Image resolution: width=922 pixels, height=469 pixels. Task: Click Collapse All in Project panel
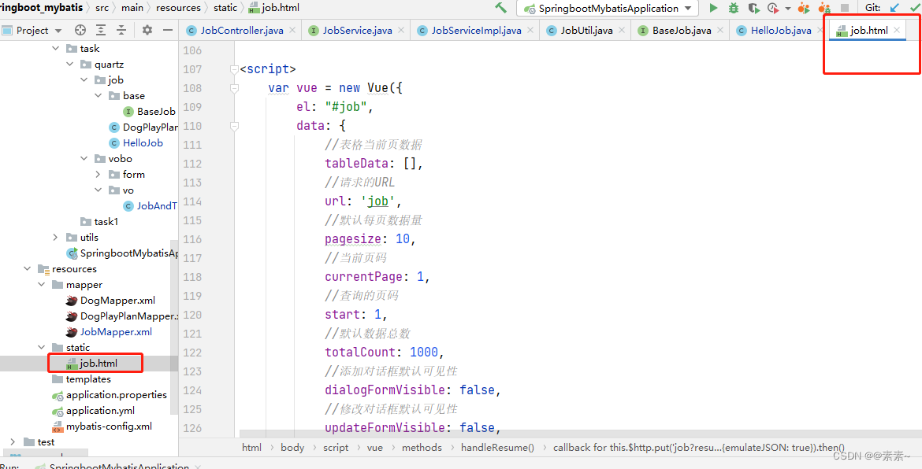[x=121, y=30]
